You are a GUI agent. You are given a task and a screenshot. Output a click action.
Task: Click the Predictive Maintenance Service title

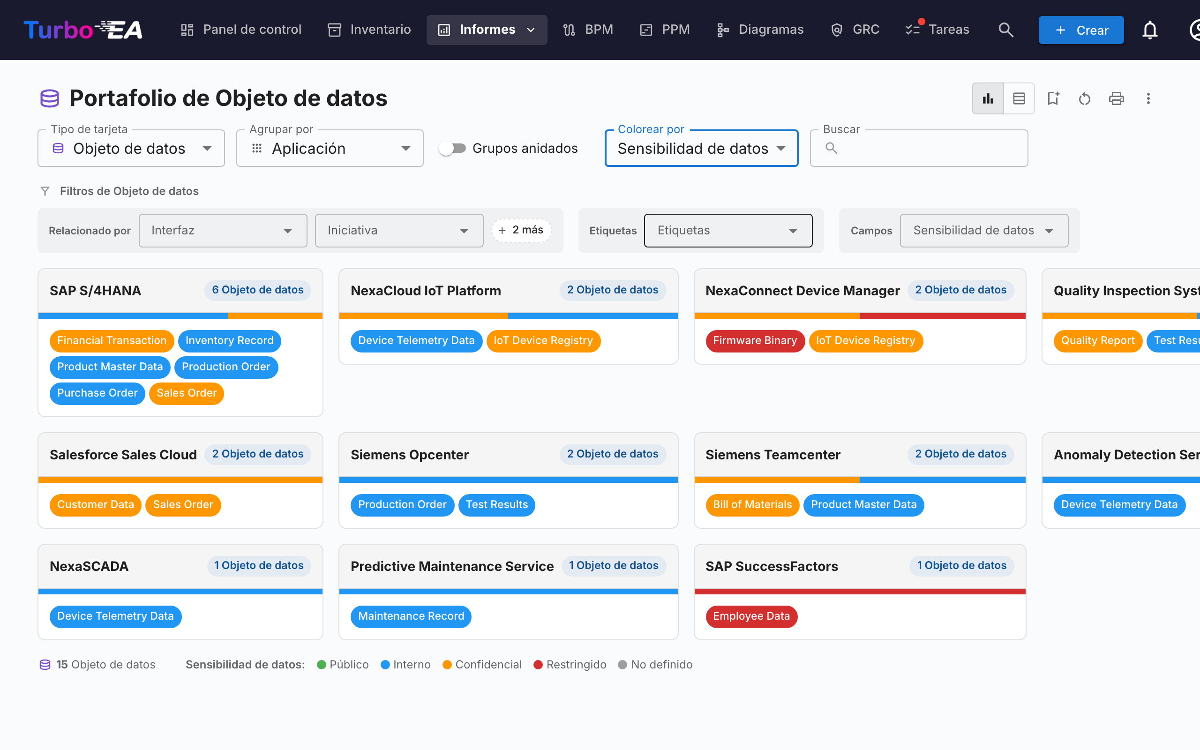pyautogui.click(x=452, y=566)
